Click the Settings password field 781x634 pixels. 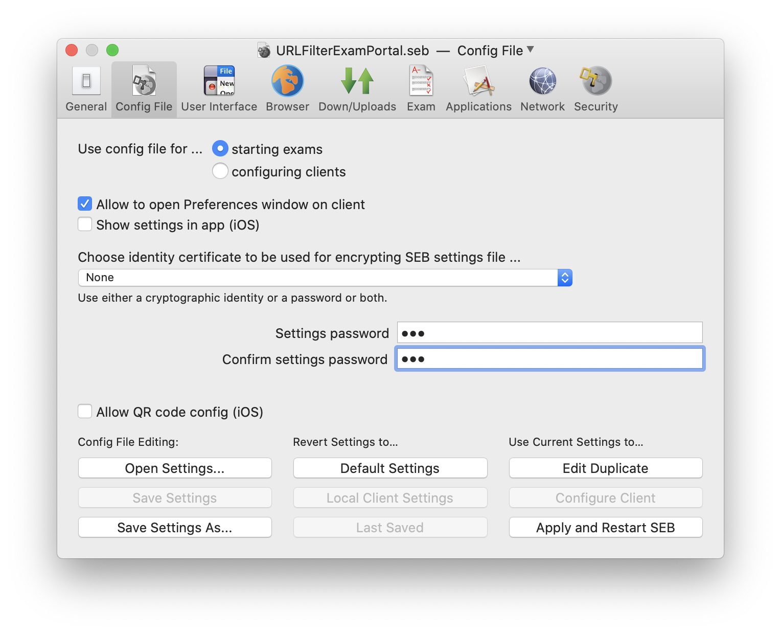click(549, 332)
